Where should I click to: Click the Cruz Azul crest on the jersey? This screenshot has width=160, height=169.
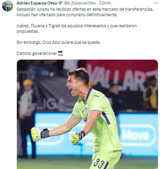click(86, 111)
